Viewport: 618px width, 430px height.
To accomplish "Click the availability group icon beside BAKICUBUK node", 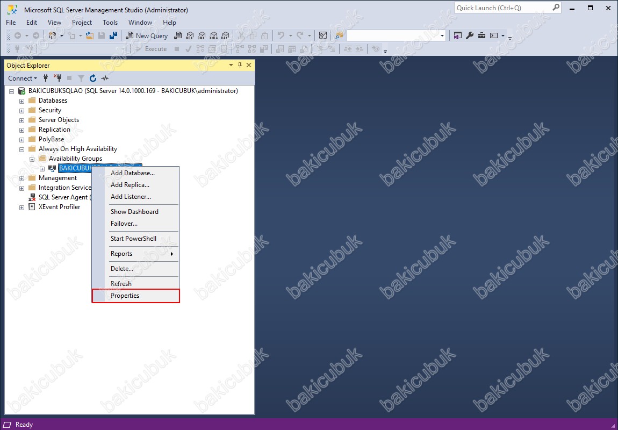I will pyautogui.click(x=52, y=168).
